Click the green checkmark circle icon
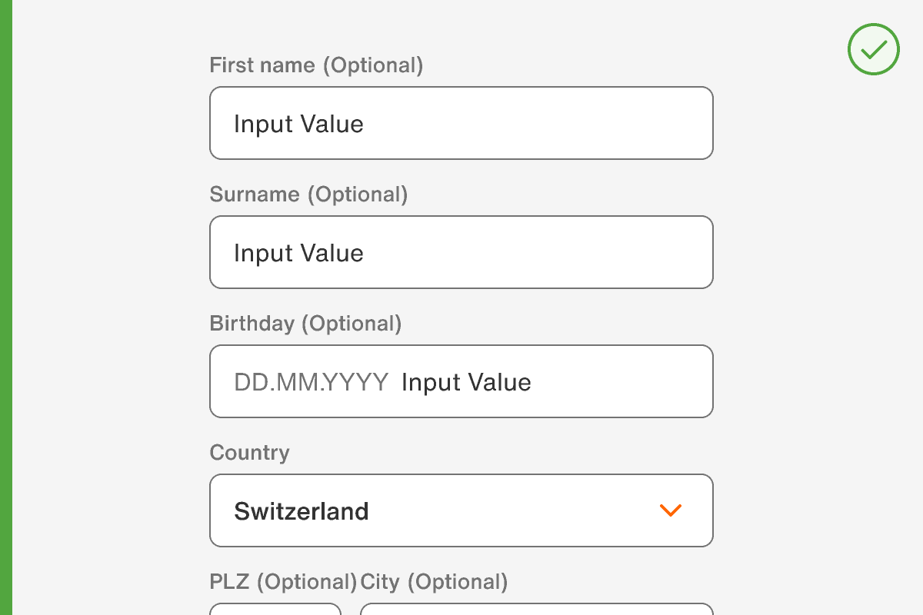The image size is (923, 615). click(x=873, y=49)
